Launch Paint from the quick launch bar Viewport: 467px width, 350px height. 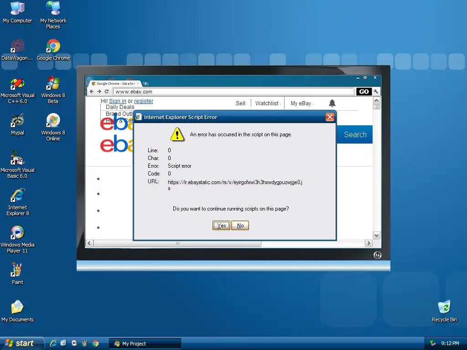pos(84,343)
